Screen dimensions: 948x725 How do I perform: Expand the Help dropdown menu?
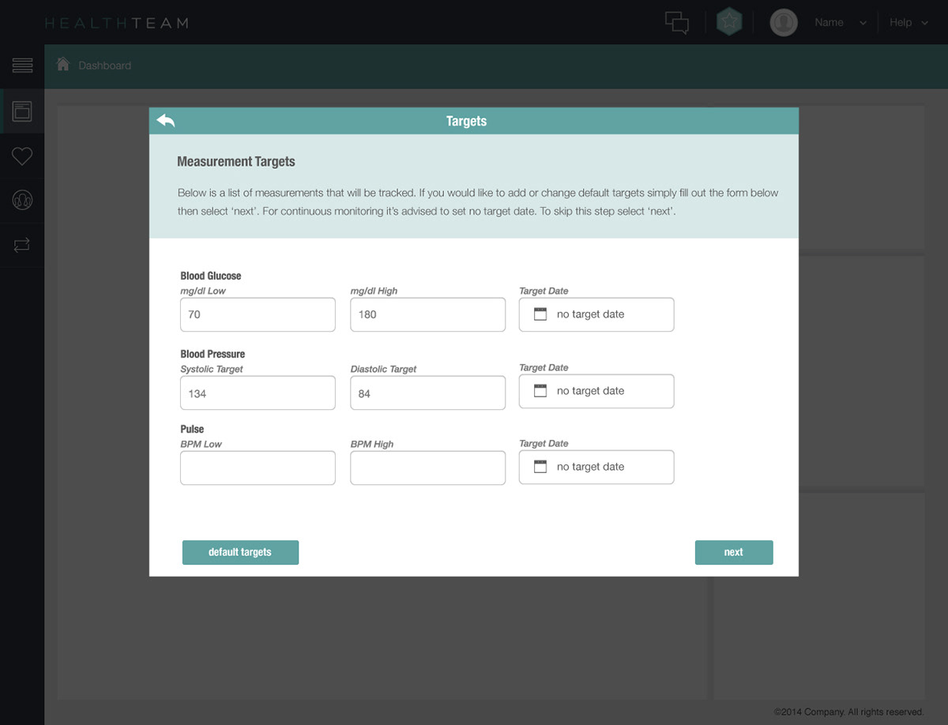pyautogui.click(x=908, y=22)
